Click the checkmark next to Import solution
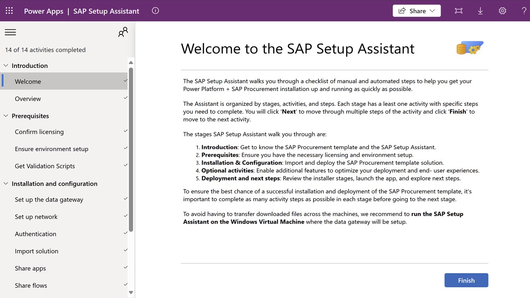The width and height of the screenshot is (530, 298). pos(125,250)
